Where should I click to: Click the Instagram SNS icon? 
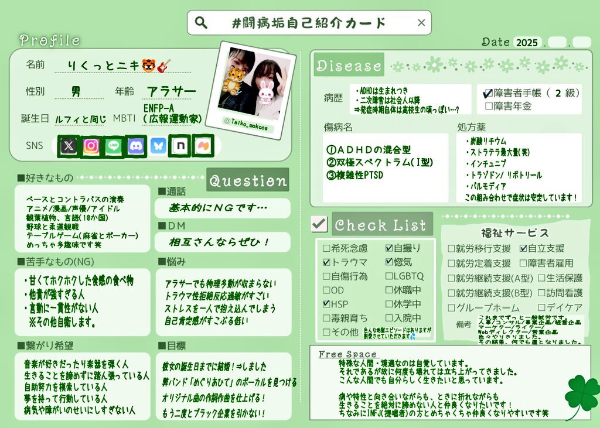pos(91,146)
